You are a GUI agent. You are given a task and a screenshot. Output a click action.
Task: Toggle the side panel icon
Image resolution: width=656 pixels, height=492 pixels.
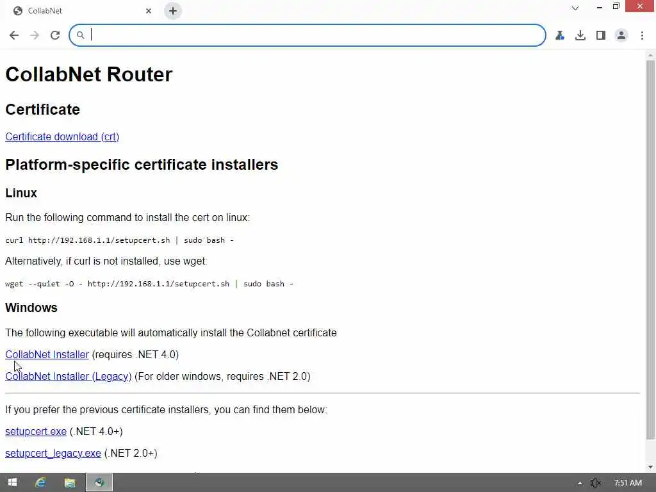pos(601,35)
